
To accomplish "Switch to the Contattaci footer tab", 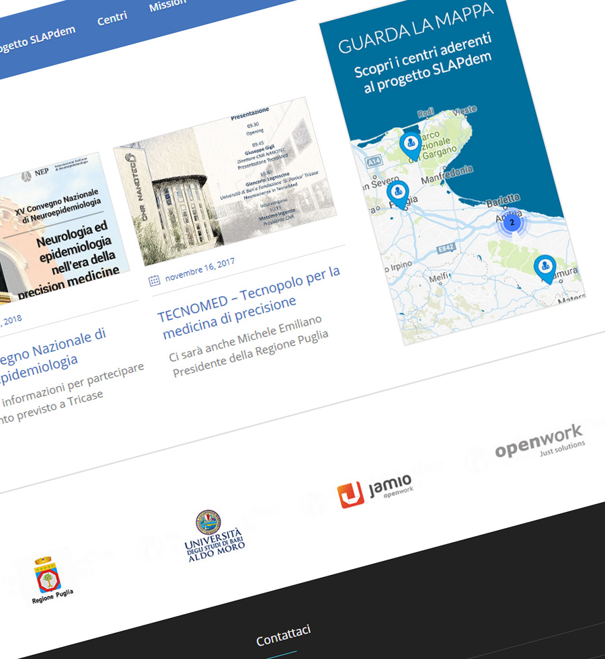I will pos(284,635).
